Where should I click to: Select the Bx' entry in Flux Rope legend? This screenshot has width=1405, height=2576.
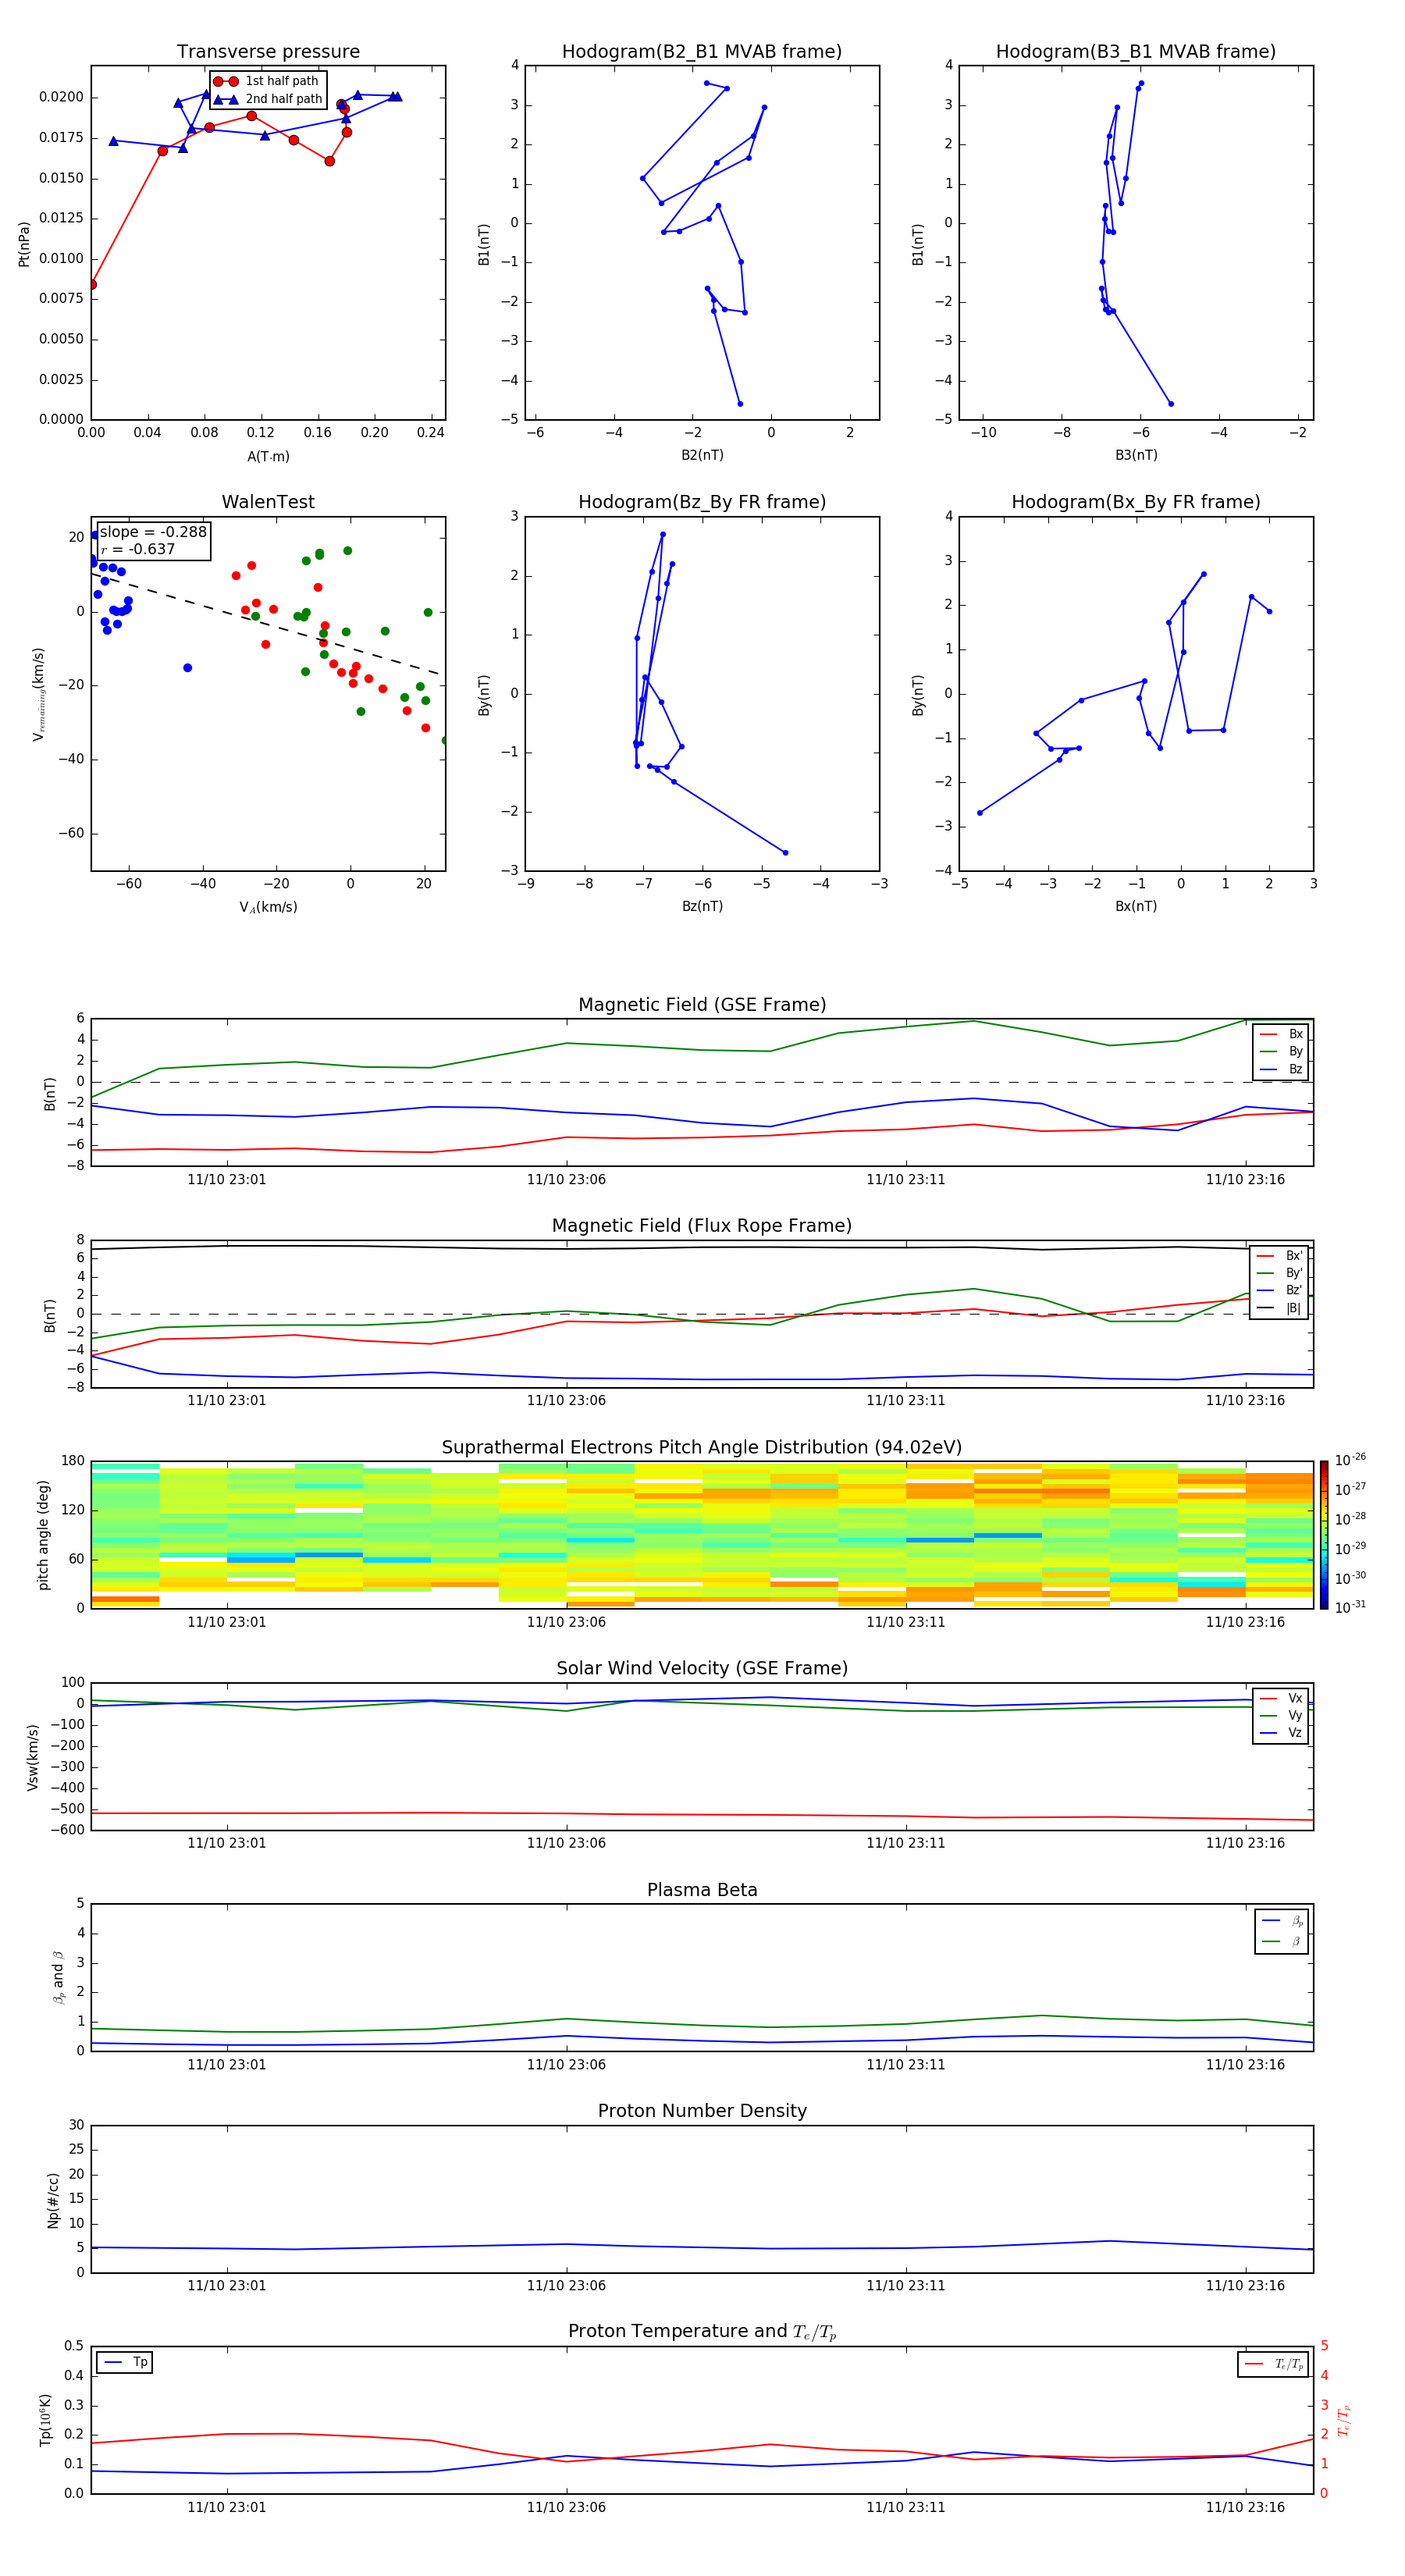pos(1279,1256)
